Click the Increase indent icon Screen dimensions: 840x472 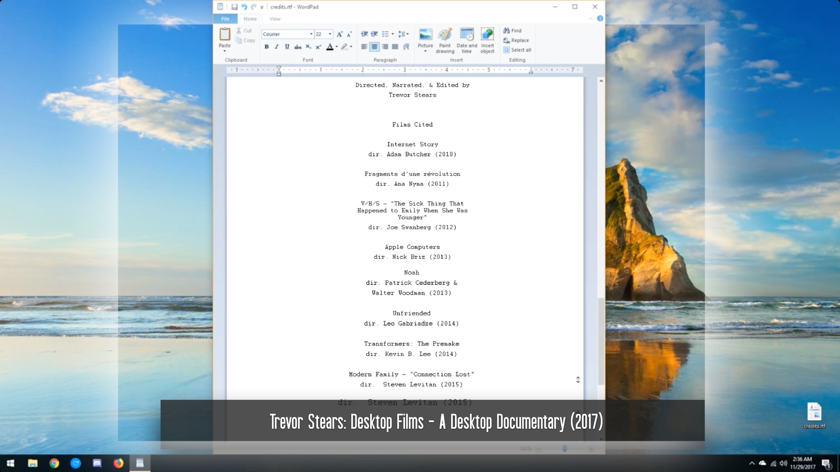374,34
